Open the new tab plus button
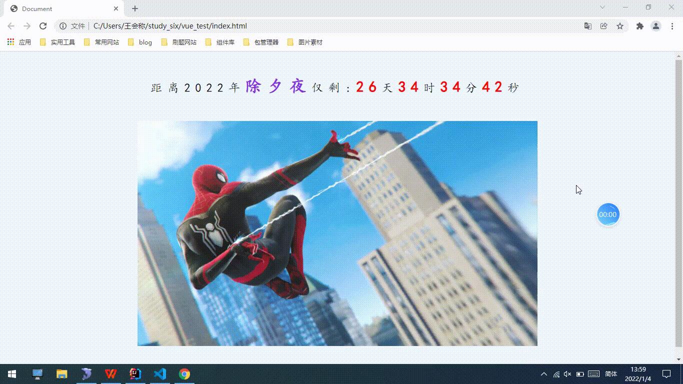This screenshot has height=384, width=683. tap(135, 8)
